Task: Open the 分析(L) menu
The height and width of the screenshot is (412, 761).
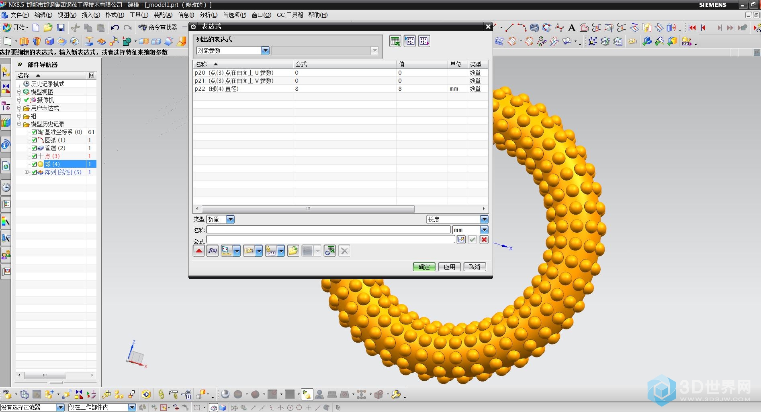Action: 208,15
